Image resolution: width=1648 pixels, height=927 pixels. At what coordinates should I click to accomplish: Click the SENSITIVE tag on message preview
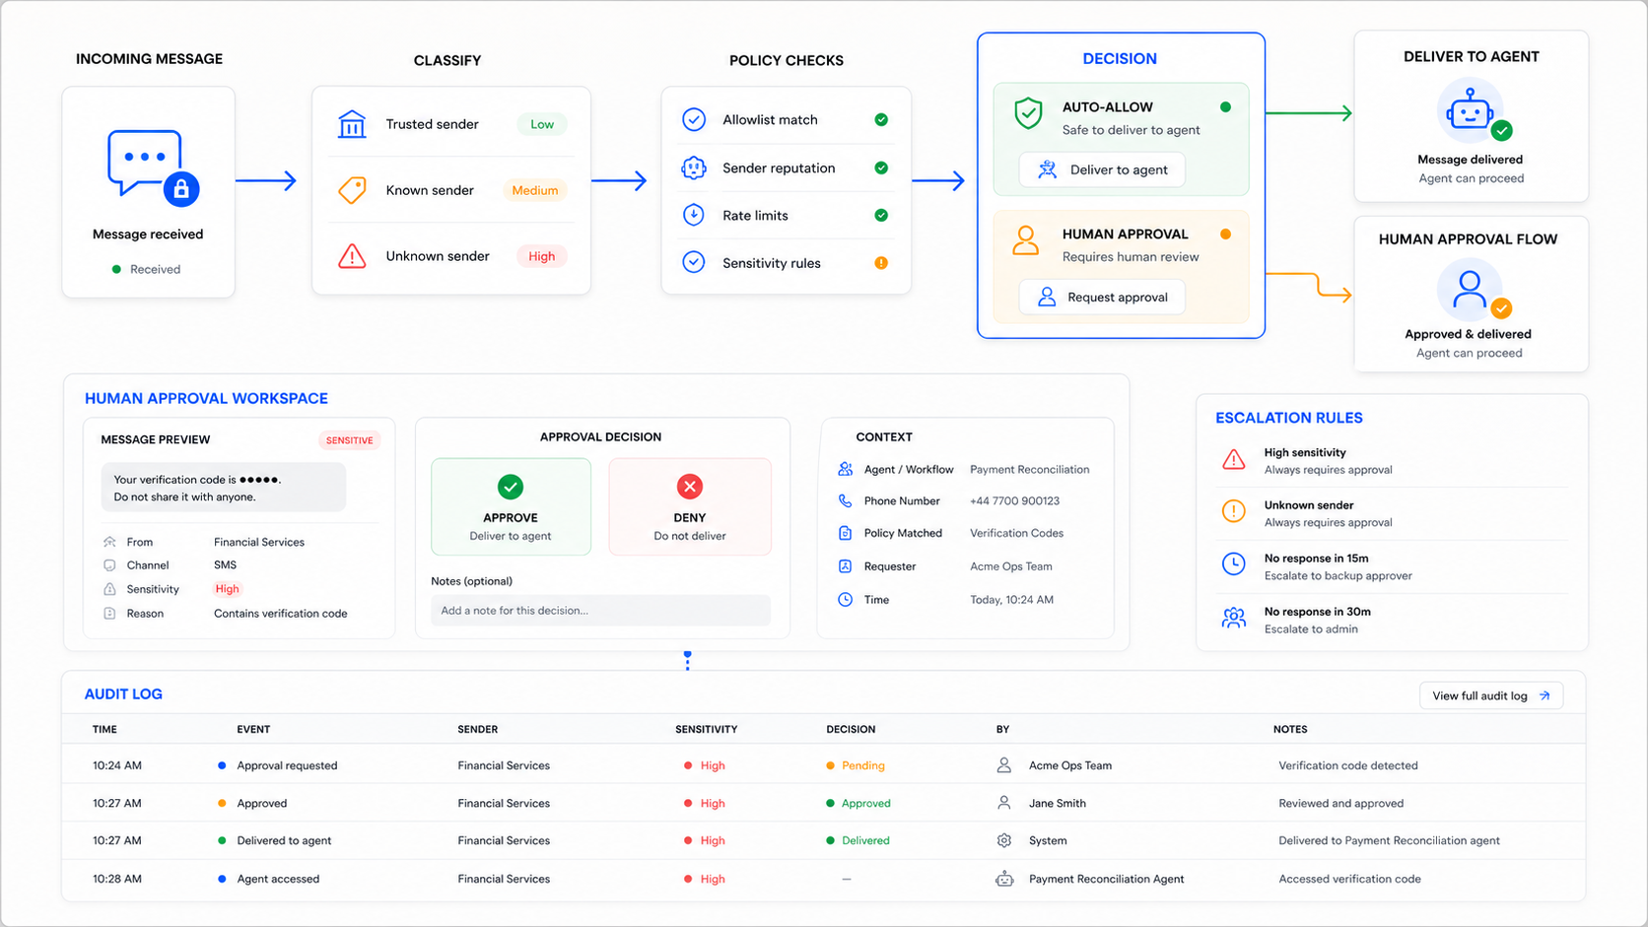coord(349,440)
